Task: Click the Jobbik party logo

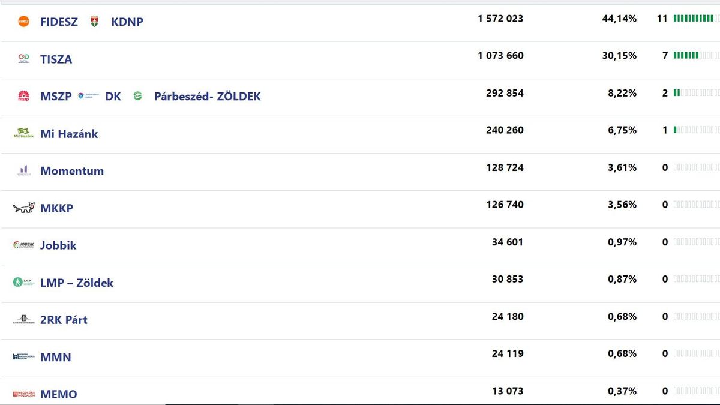Action: coord(24,245)
